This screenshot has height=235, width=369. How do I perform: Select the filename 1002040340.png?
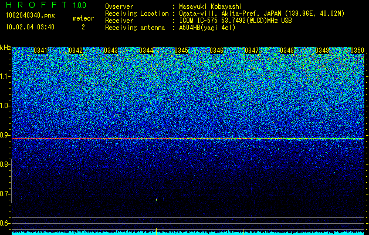[31, 15]
